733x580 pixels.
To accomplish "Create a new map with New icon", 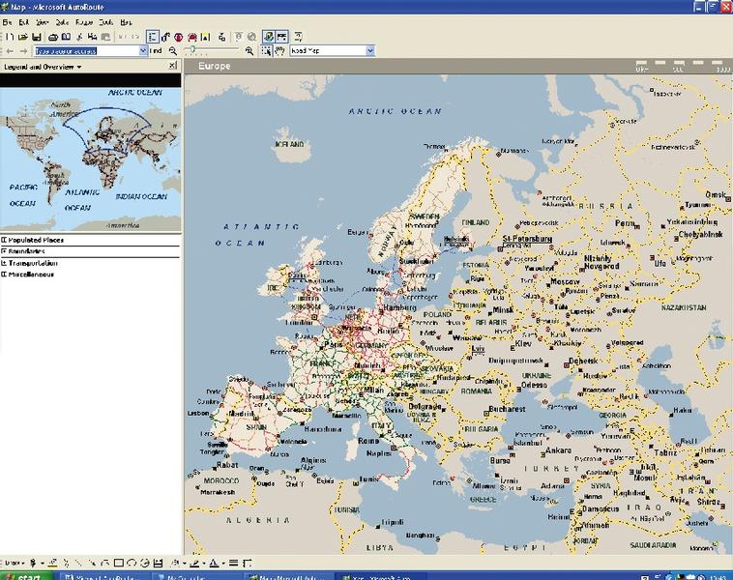I will tap(10, 37).
